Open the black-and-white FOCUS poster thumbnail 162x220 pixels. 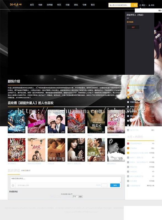click(x=116, y=150)
